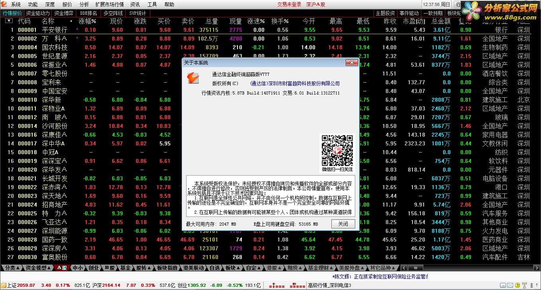Sort by the 总金额 column header

441,21
